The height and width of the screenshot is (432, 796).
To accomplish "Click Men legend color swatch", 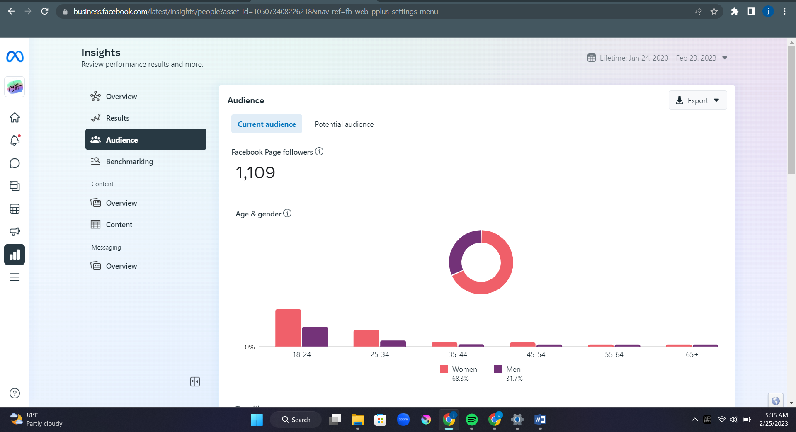I will [x=498, y=369].
